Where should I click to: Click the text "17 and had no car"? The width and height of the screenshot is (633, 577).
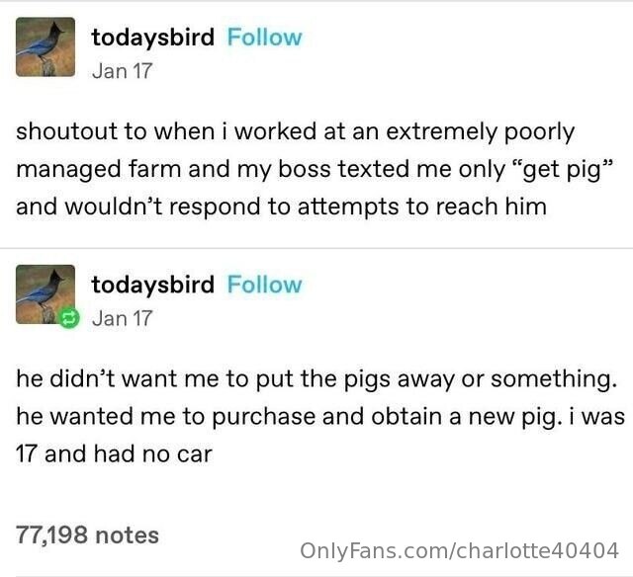click(114, 454)
